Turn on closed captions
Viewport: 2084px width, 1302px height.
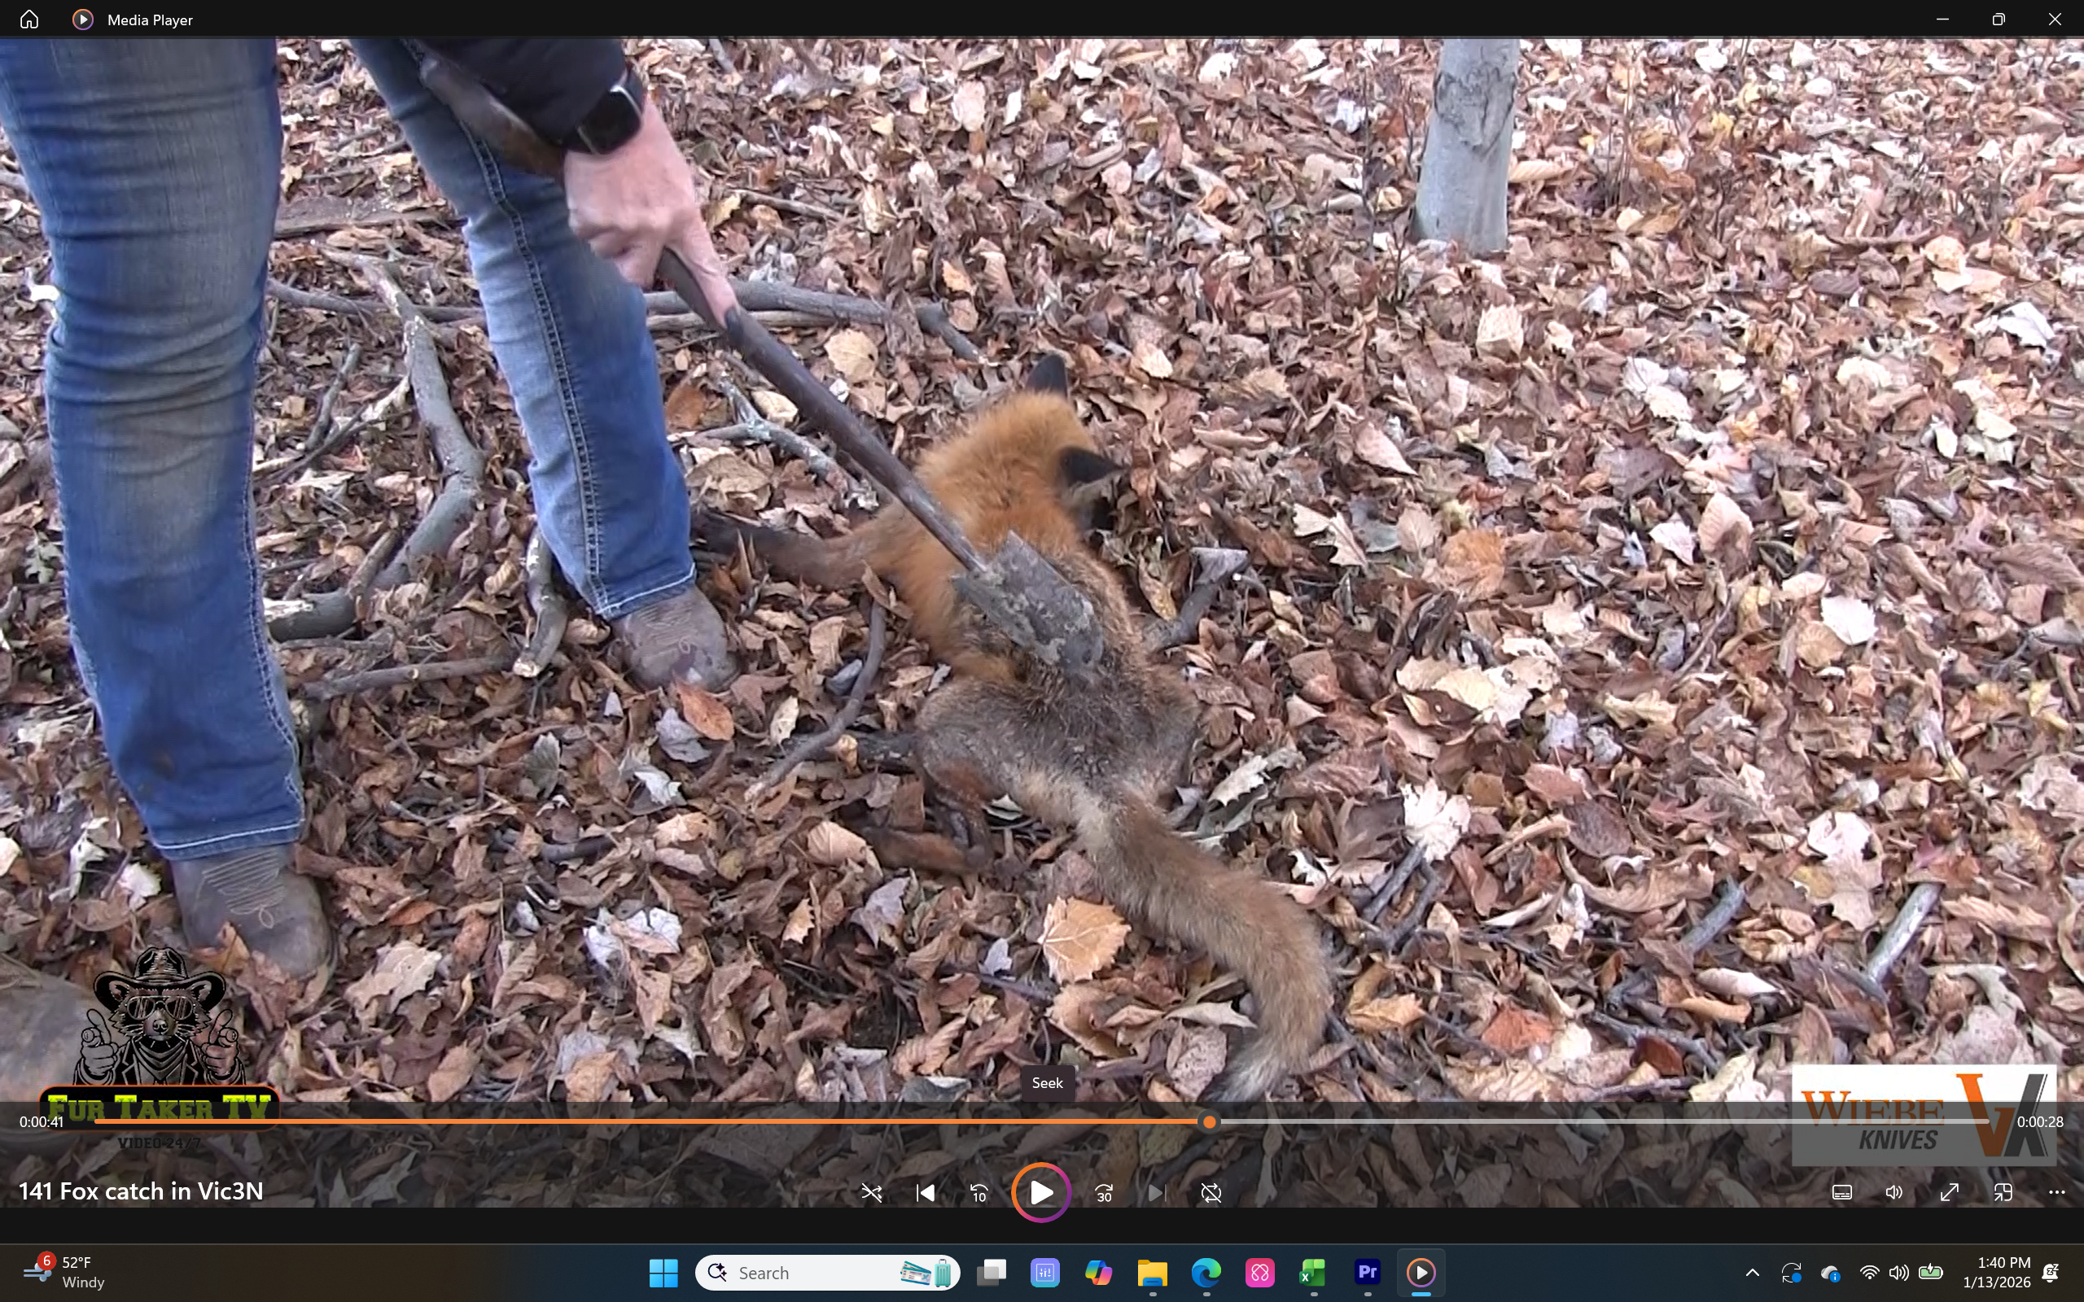pos(1842,1192)
